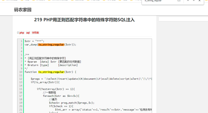Close the find-in-page bar

click(x=199, y=1)
